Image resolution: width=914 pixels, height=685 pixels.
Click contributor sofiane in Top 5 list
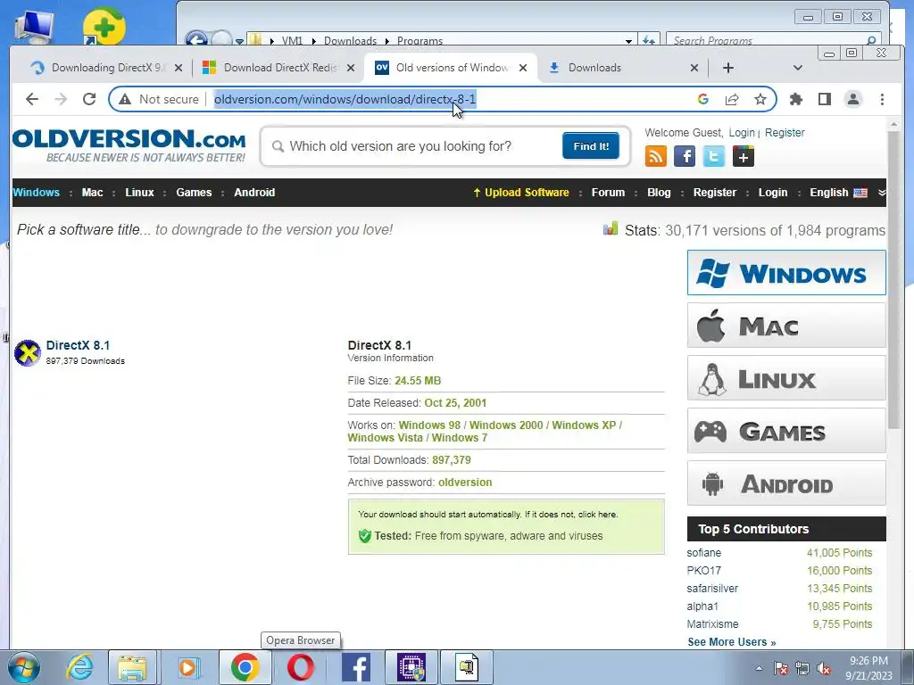pos(703,553)
